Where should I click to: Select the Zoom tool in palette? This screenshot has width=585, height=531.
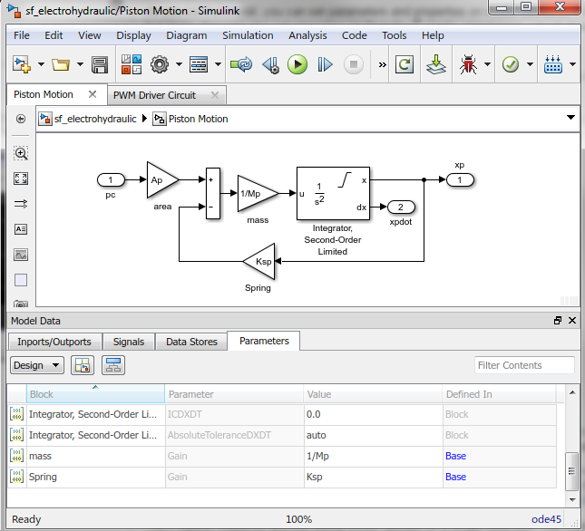point(21,153)
